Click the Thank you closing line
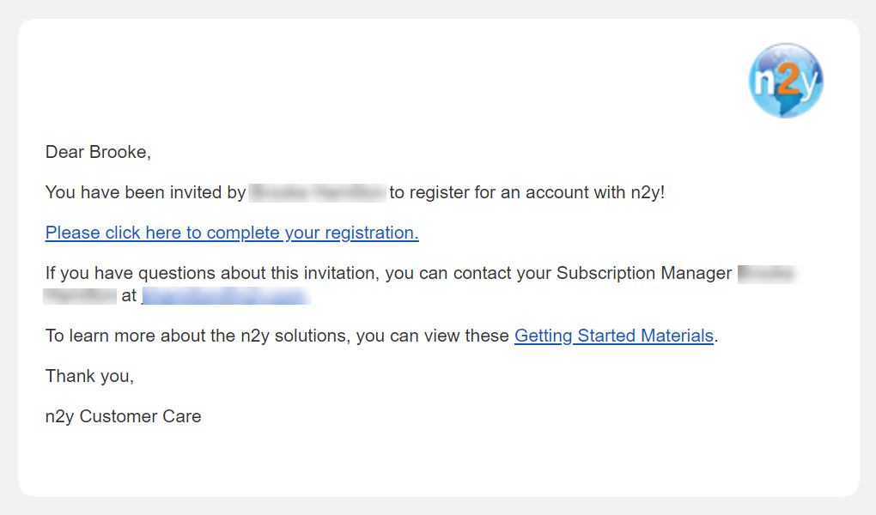This screenshot has height=515, width=876. tap(89, 376)
